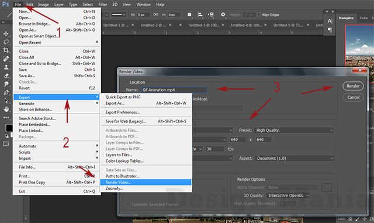This screenshot has width=374, height=223.
Task: Select the Lasso tool
Action: coord(6,42)
